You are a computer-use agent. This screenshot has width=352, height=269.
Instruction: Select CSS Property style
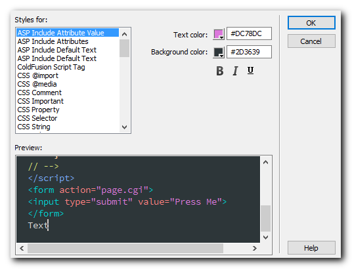(68, 110)
